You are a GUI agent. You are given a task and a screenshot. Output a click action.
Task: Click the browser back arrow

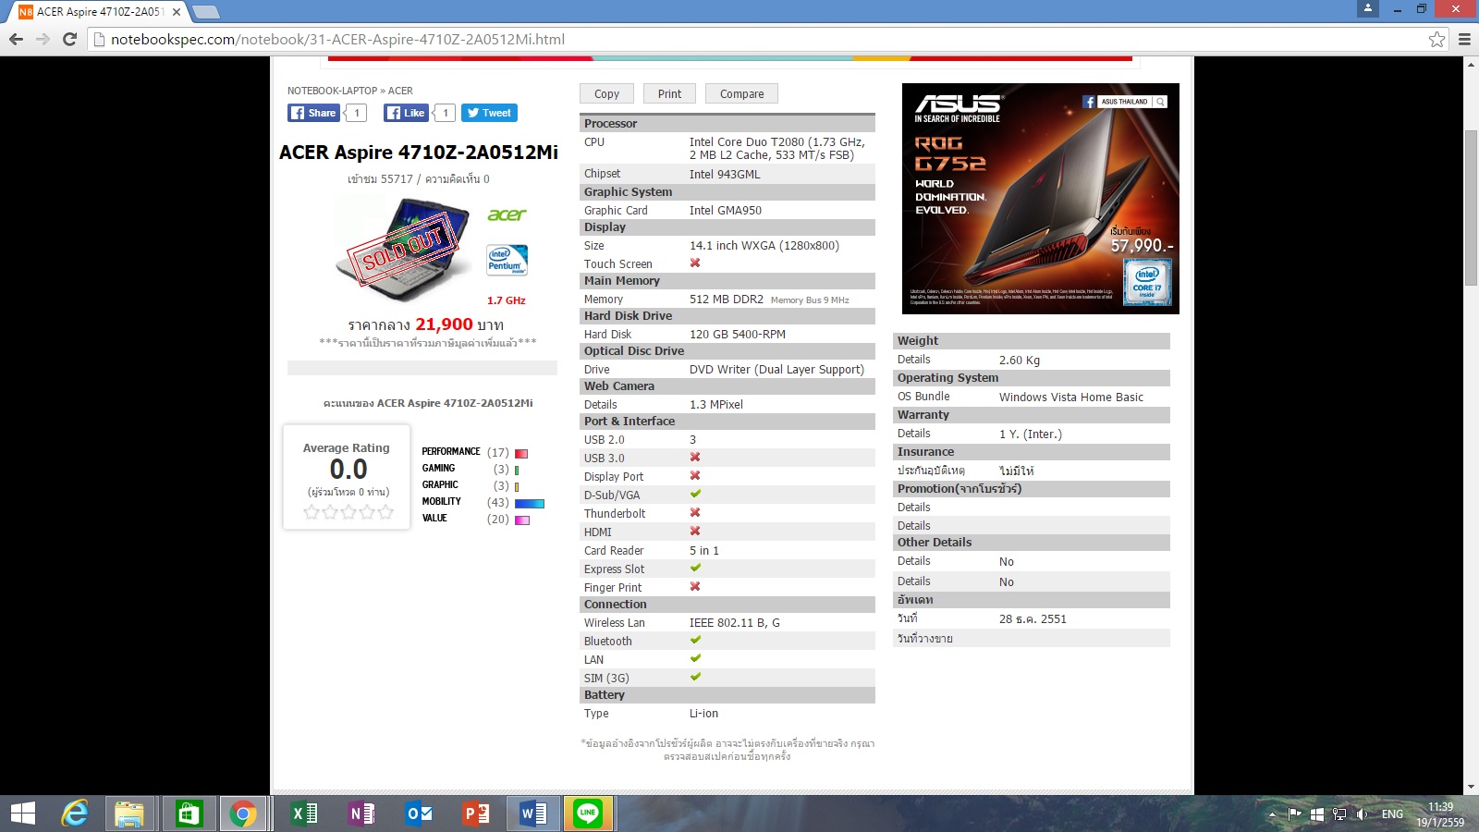16,39
